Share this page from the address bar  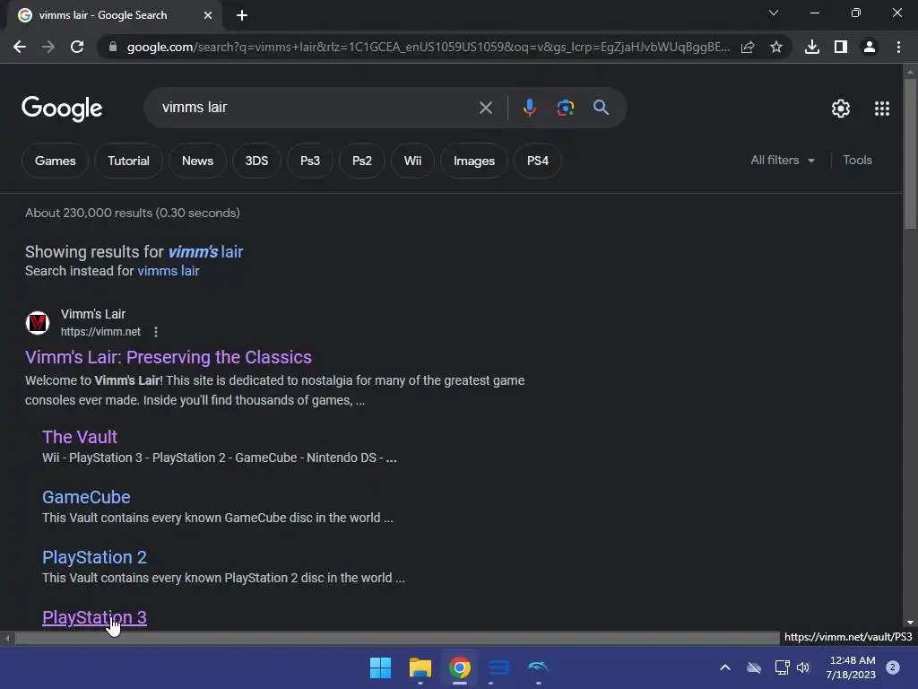tap(747, 47)
